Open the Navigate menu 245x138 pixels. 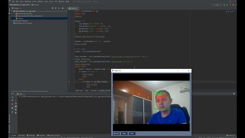[x=28, y=2]
